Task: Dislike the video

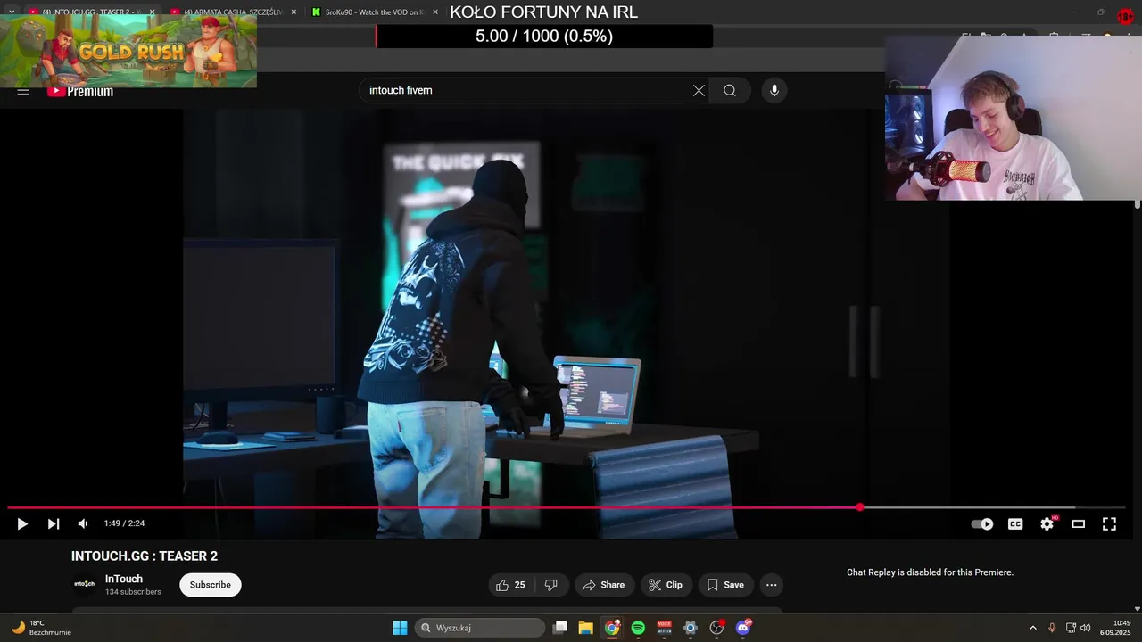Action: 551,585
